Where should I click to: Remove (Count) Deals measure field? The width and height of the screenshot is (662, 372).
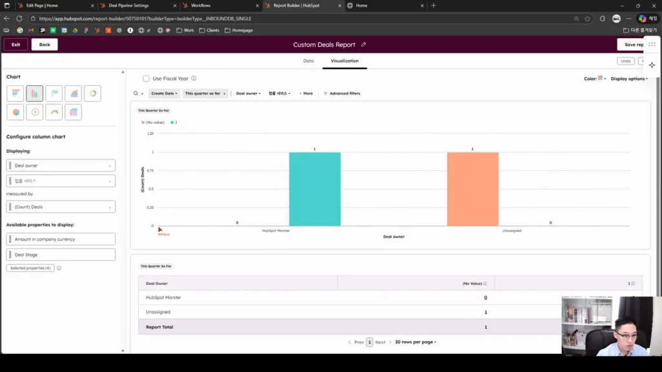click(110, 207)
